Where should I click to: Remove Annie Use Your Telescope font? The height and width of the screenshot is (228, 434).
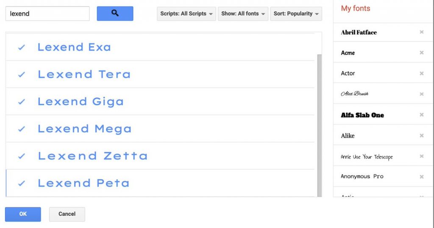coord(422,156)
